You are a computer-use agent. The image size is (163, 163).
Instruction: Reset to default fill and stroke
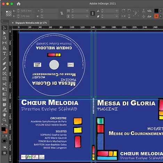click(2, 125)
